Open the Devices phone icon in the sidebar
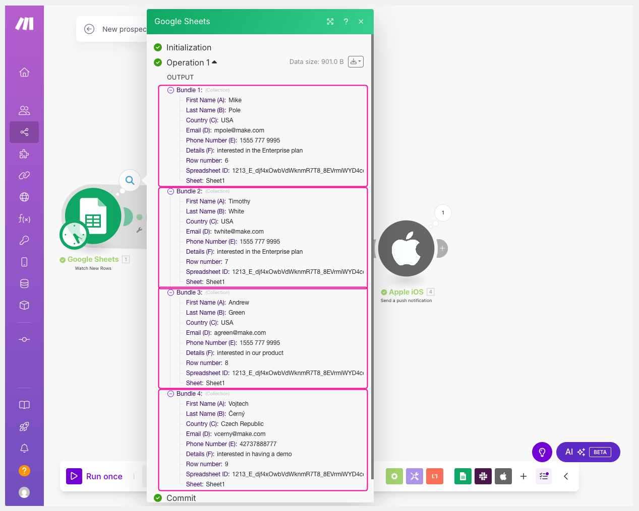The height and width of the screenshot is (511, 639). coord(24,262)
